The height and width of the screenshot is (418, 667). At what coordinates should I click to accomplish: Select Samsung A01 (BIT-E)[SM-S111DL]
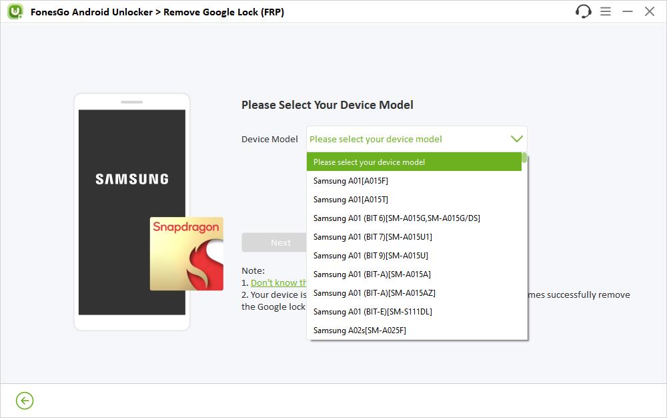tap(414, 312)
